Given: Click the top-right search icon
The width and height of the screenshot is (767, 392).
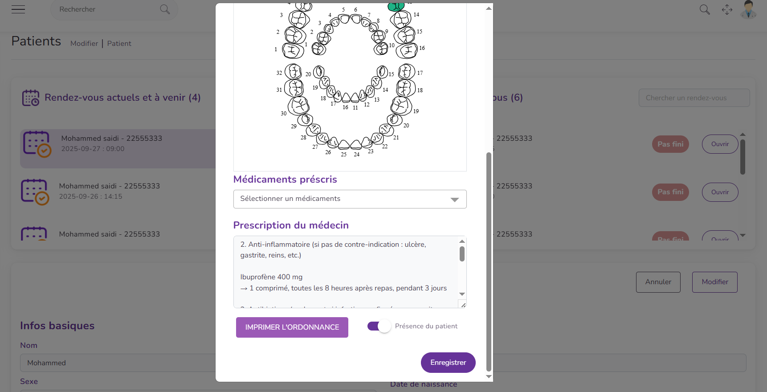Looking at the screenshot, I should click(704, 9).
